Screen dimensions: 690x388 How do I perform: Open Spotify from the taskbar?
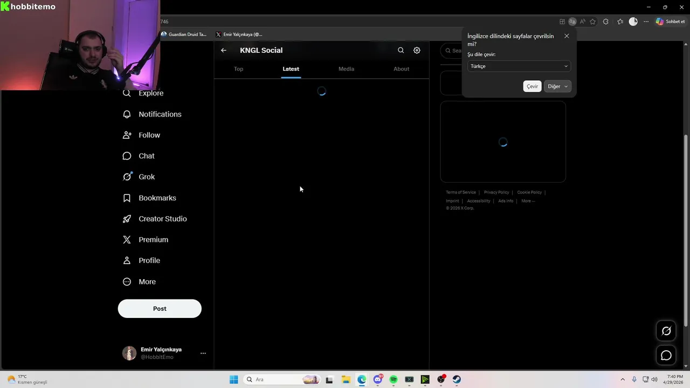394,379
